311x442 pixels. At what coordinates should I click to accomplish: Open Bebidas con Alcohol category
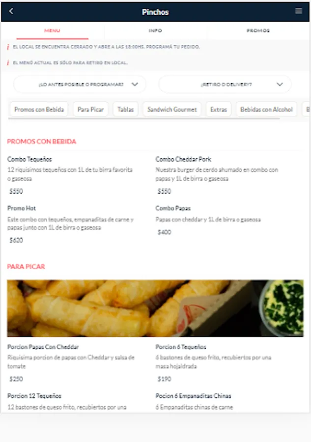pyautogui.click(x=266, y=110)
